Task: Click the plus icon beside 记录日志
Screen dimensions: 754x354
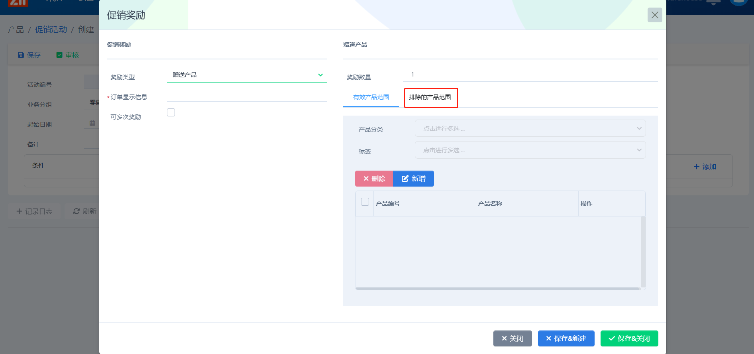Action: (x=19, y=211)
